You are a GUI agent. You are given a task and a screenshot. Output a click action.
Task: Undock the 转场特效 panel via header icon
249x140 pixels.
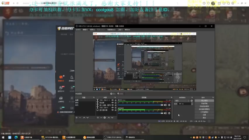[x=192, y=97]
